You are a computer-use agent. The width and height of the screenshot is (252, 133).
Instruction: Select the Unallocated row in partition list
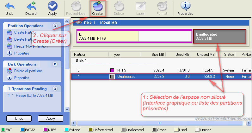pos(161,77)
